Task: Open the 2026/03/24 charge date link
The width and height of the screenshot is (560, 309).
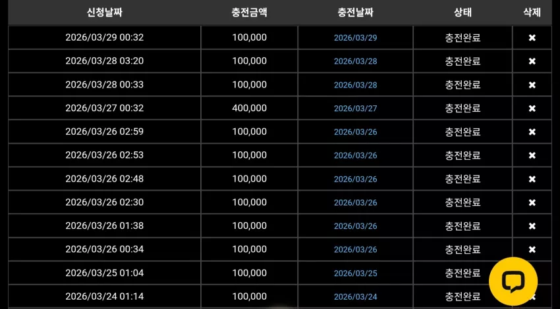Action: [x=355, y=297]
